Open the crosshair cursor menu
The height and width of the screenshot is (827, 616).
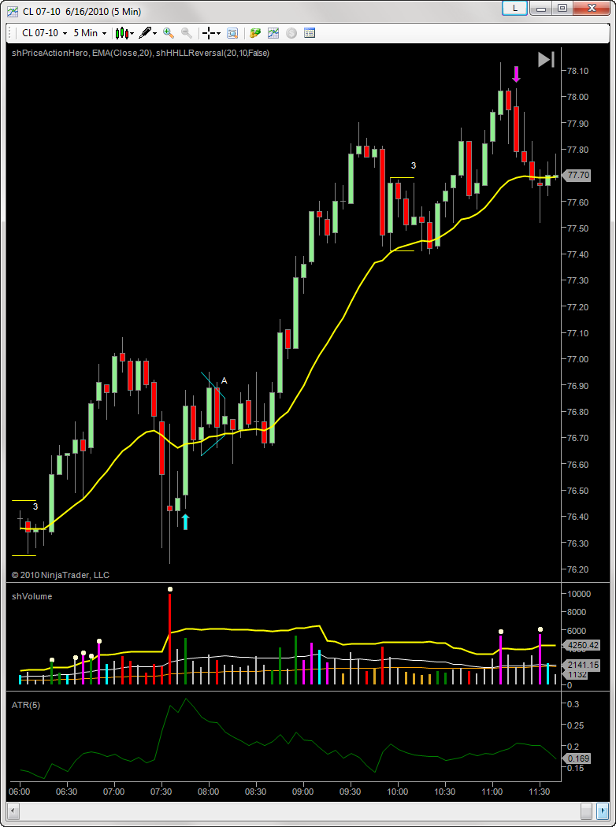coord(212,33)
